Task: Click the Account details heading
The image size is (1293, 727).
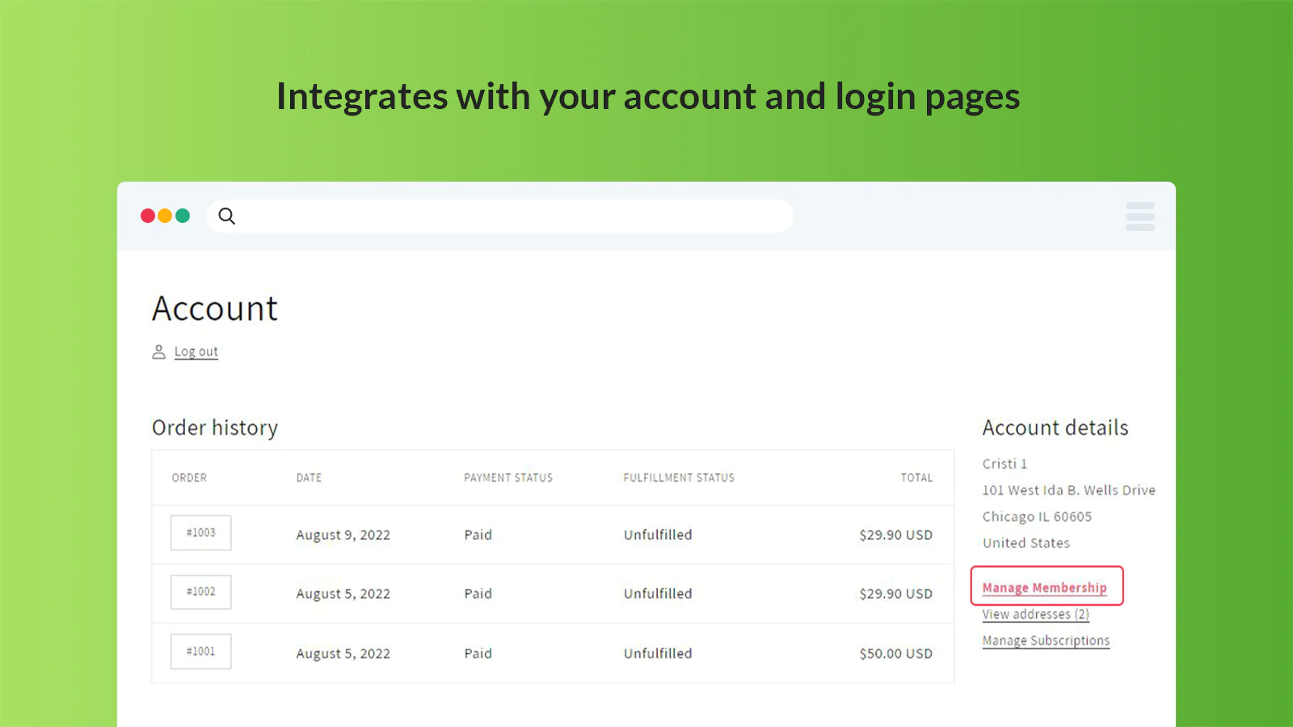Action: (x=1055, y=428)
